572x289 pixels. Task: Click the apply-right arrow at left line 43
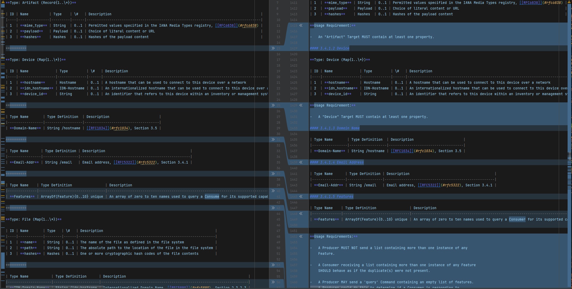(x=273, y=208)
